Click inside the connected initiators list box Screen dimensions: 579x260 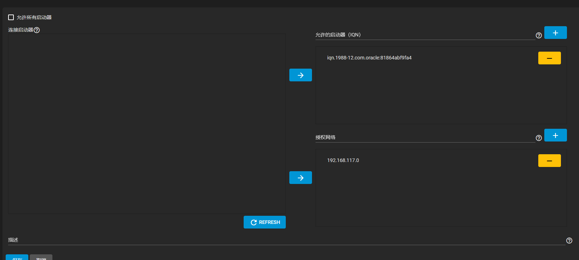[147, 124]
